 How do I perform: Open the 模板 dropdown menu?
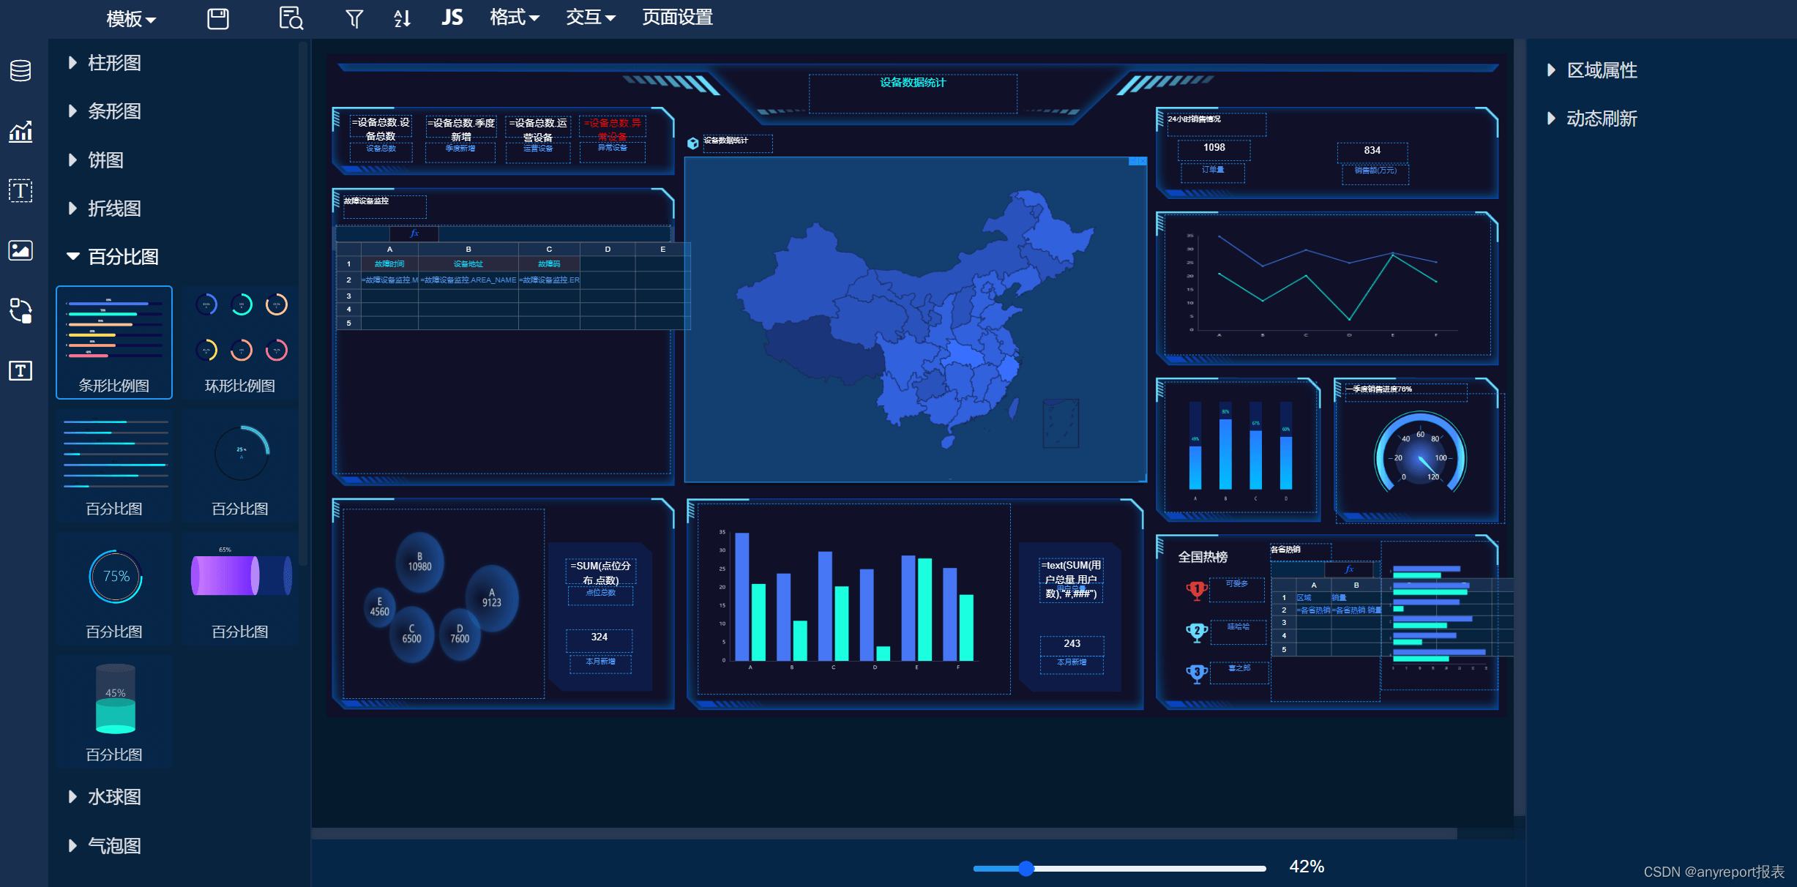[129, 18]
